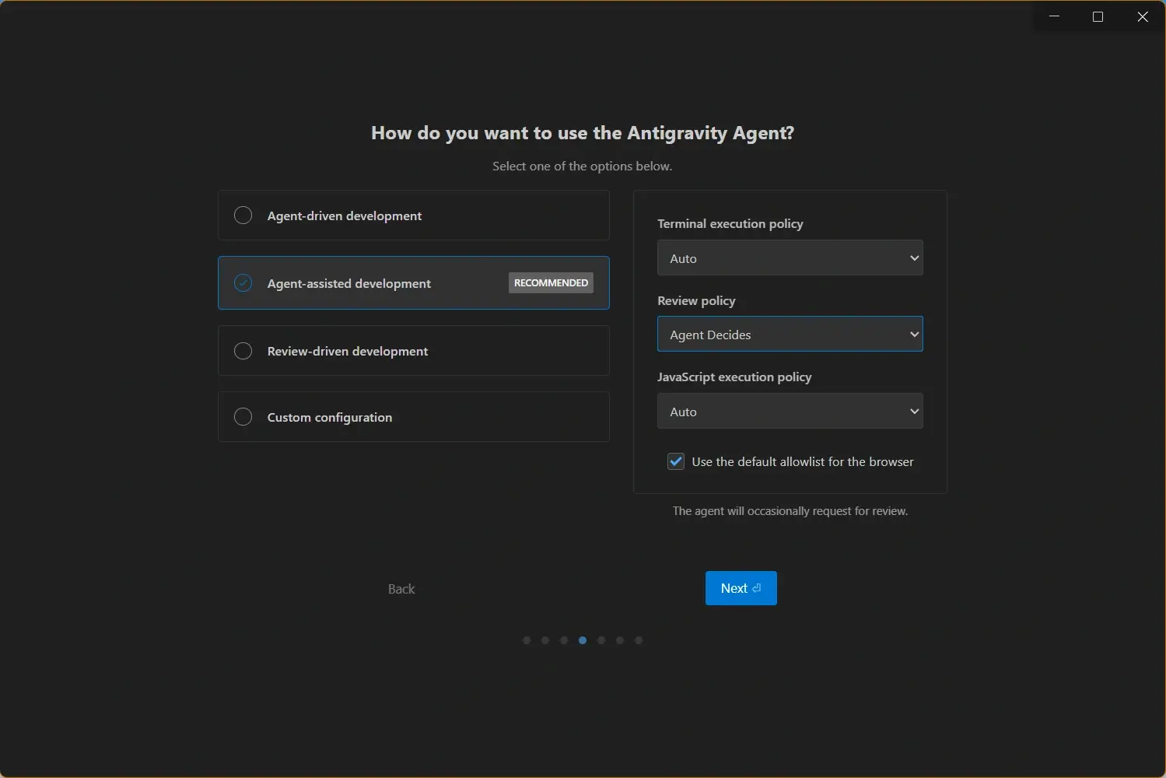Click the Back button
The height and width of the screenshot is (778, 1166).
[x=401, y=589]
